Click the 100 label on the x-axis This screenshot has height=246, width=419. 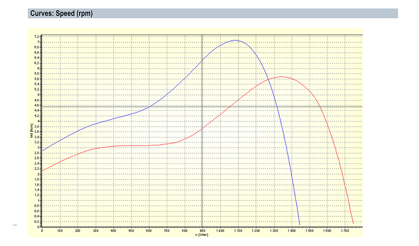tap(60, 231)
